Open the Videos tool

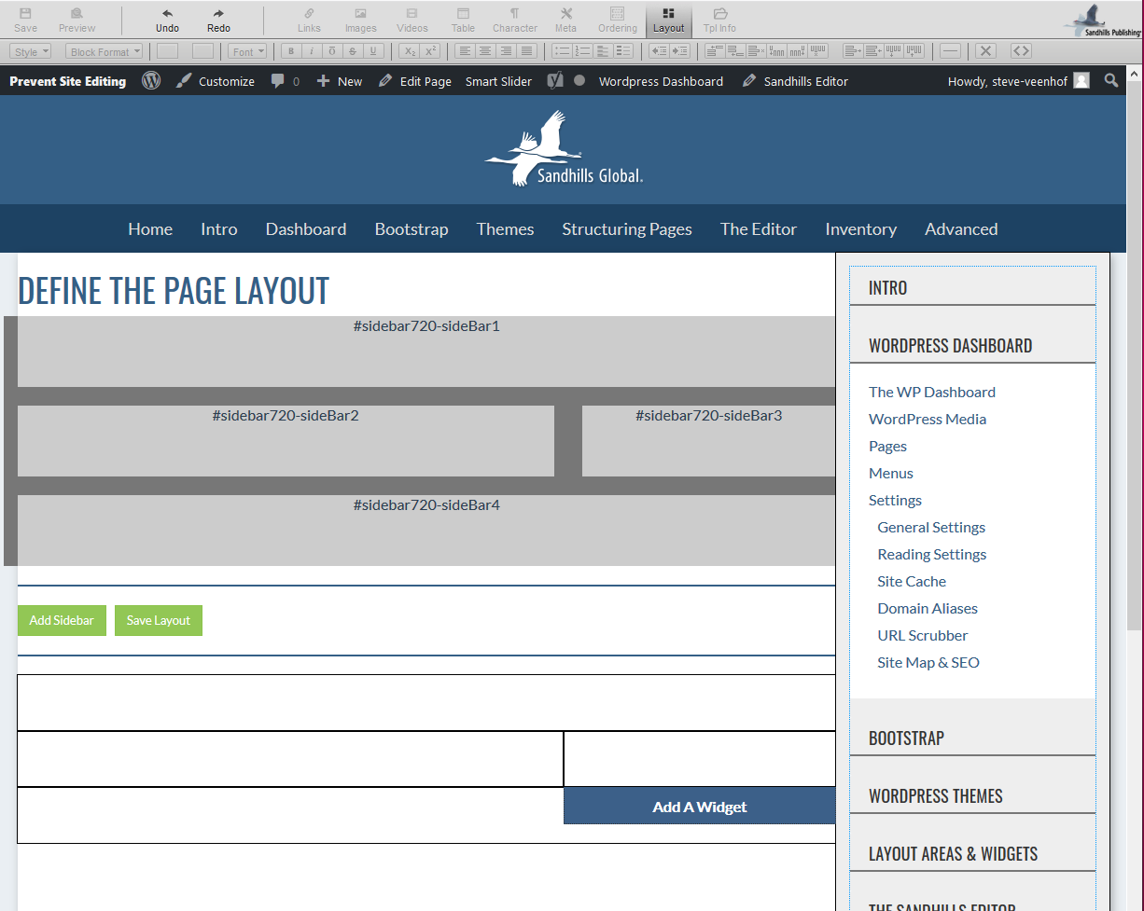click(412, 20)
